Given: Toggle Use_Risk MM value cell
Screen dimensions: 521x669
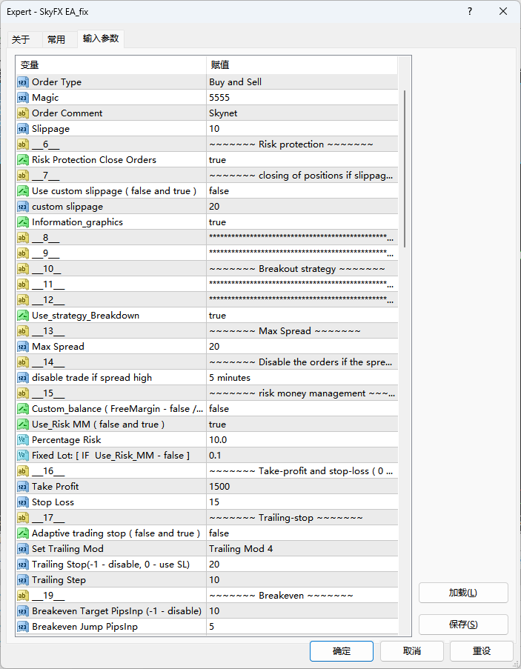Looking at the screenshot, I should tap(302, 425).
